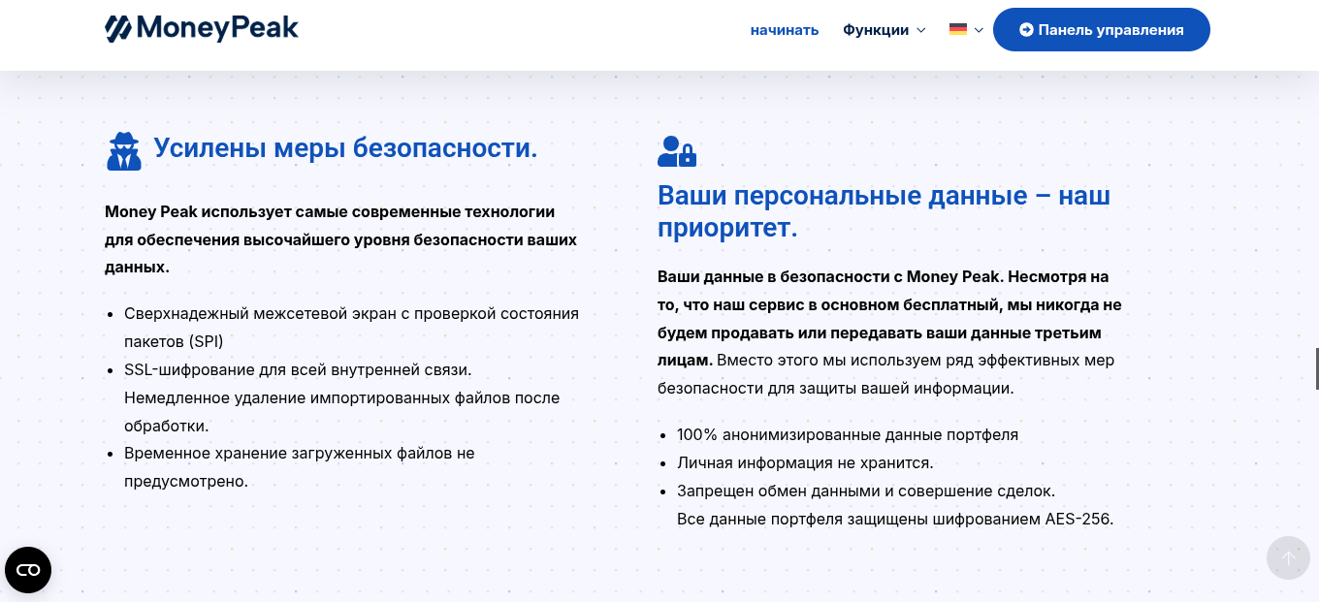Click the line about шифрованием AES-256

(x=895, y=520)
